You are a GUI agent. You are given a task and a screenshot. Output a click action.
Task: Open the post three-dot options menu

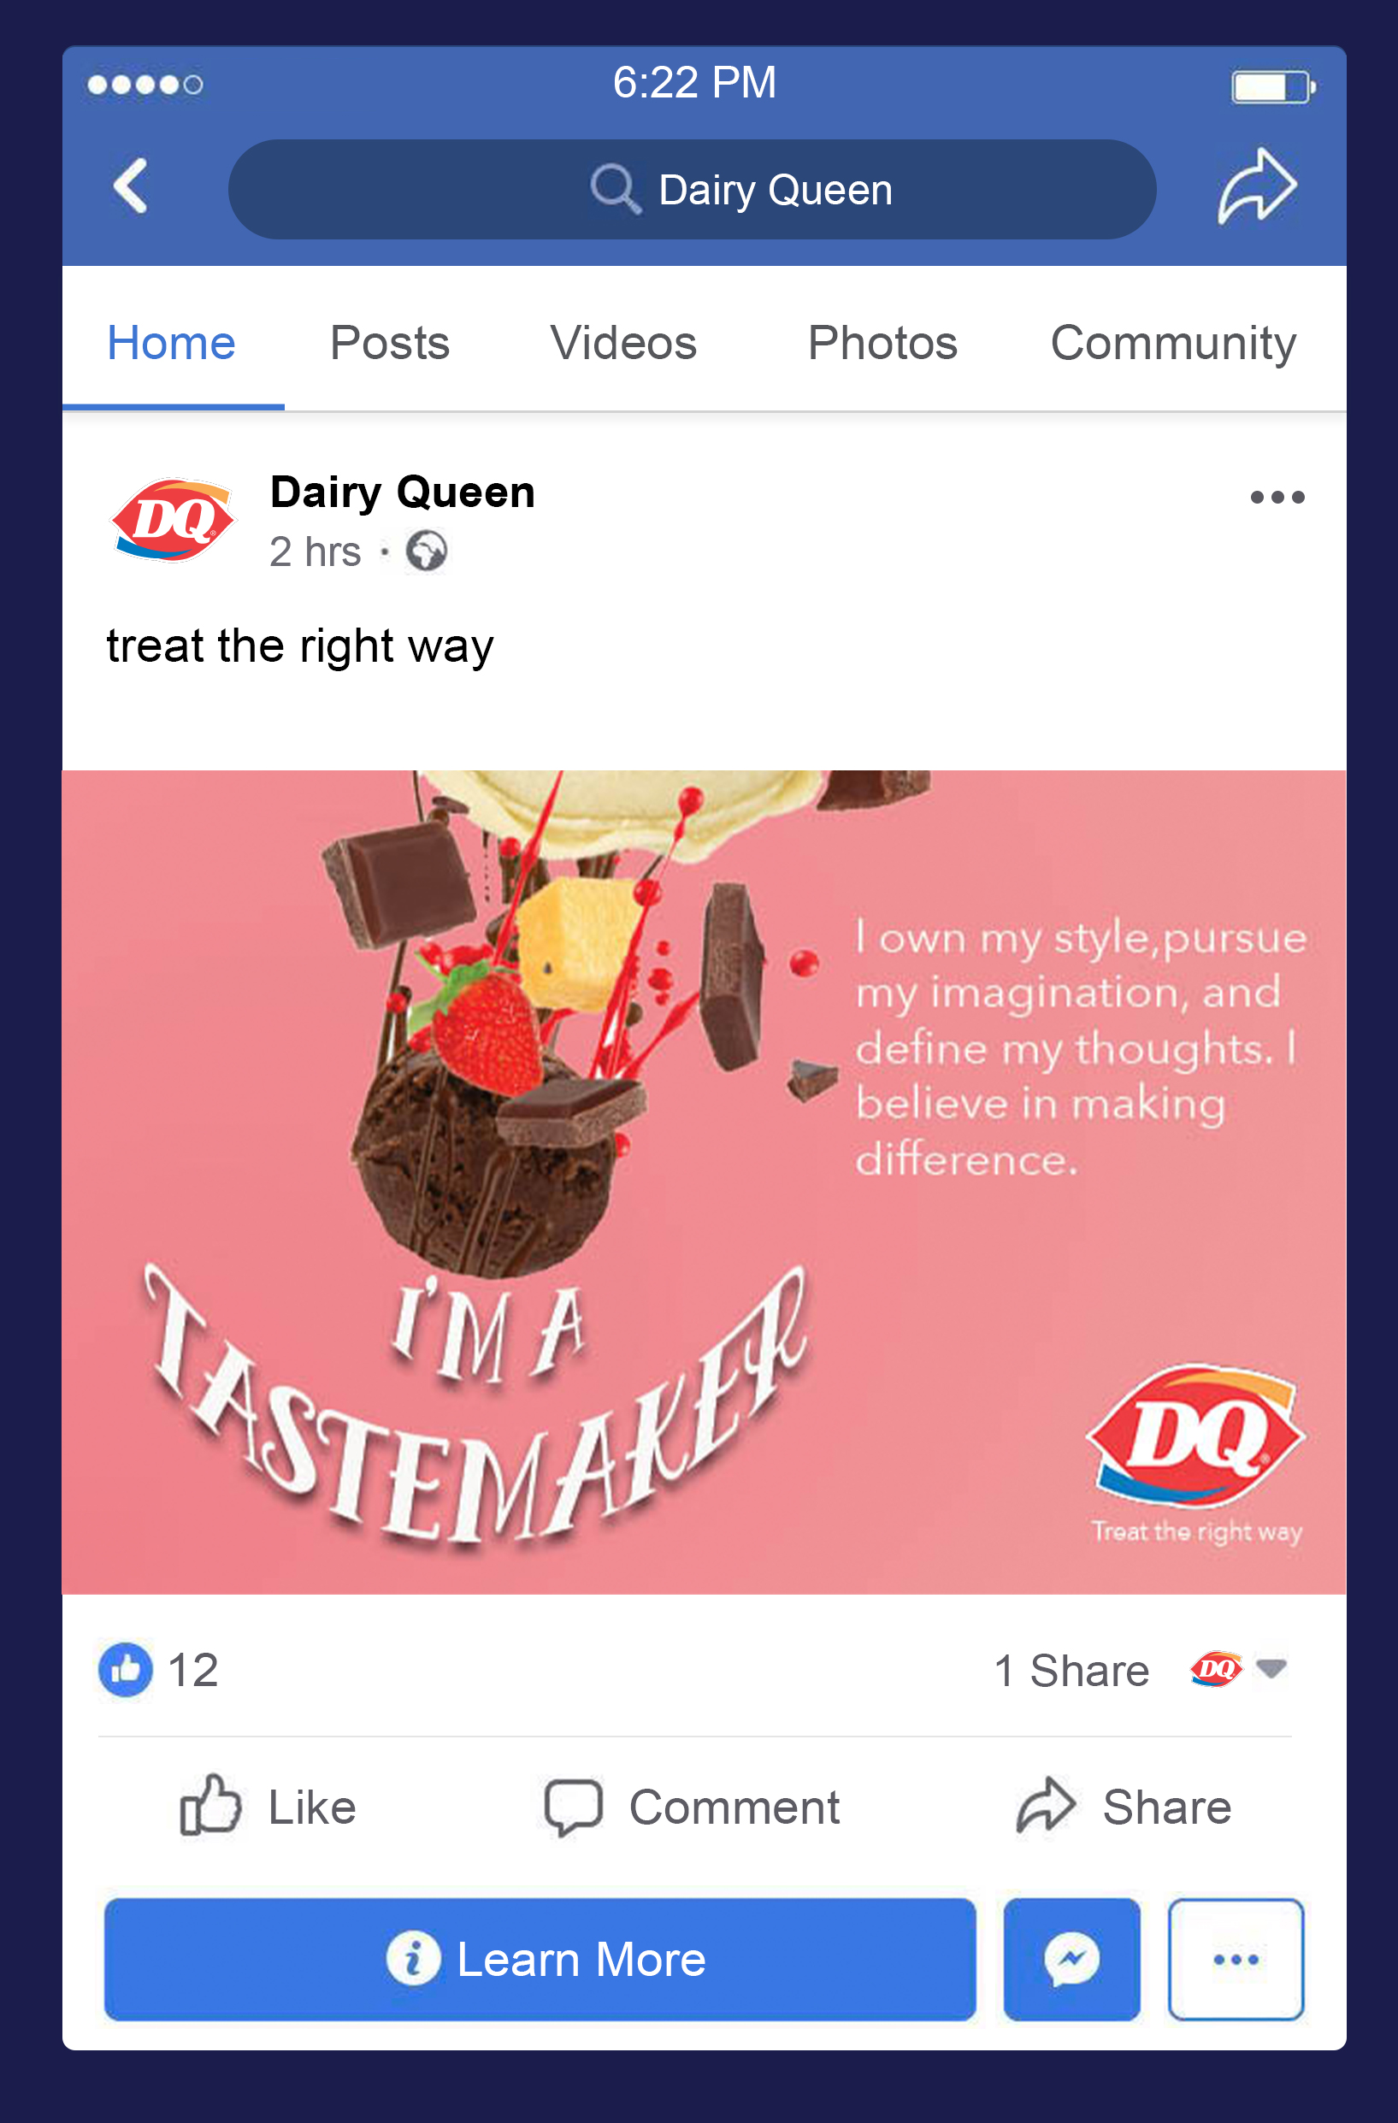click(1277, 497)
